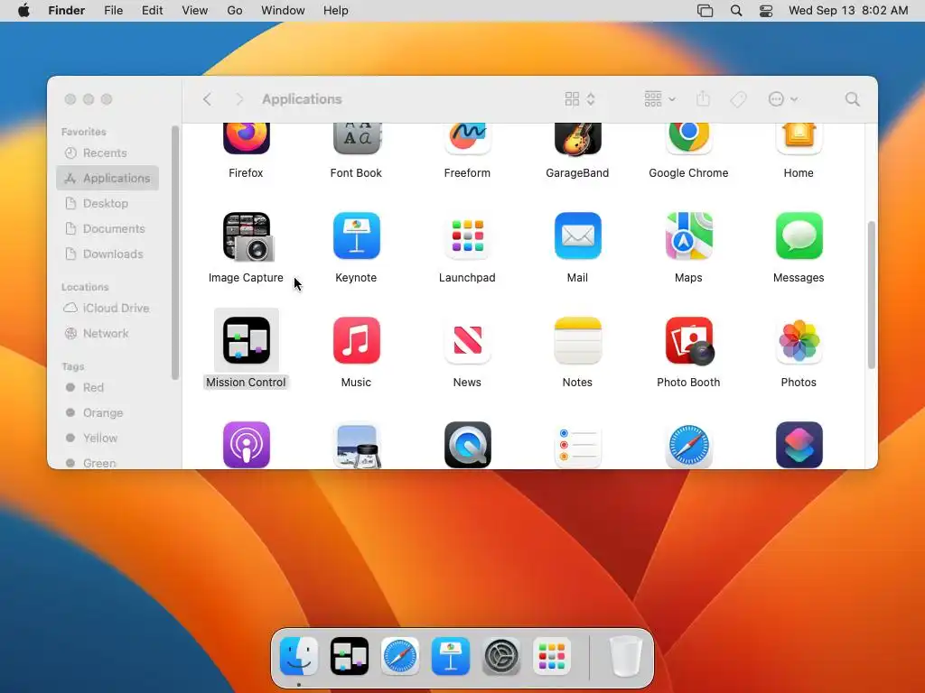Select the Reminders list icon

[x=577, y=445]
